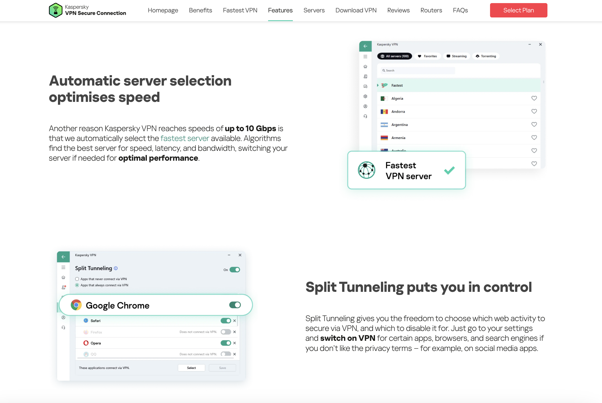The image size is (602, 403).
Task: Favorite Argentina with the heart icon
Action: [534, 124]
